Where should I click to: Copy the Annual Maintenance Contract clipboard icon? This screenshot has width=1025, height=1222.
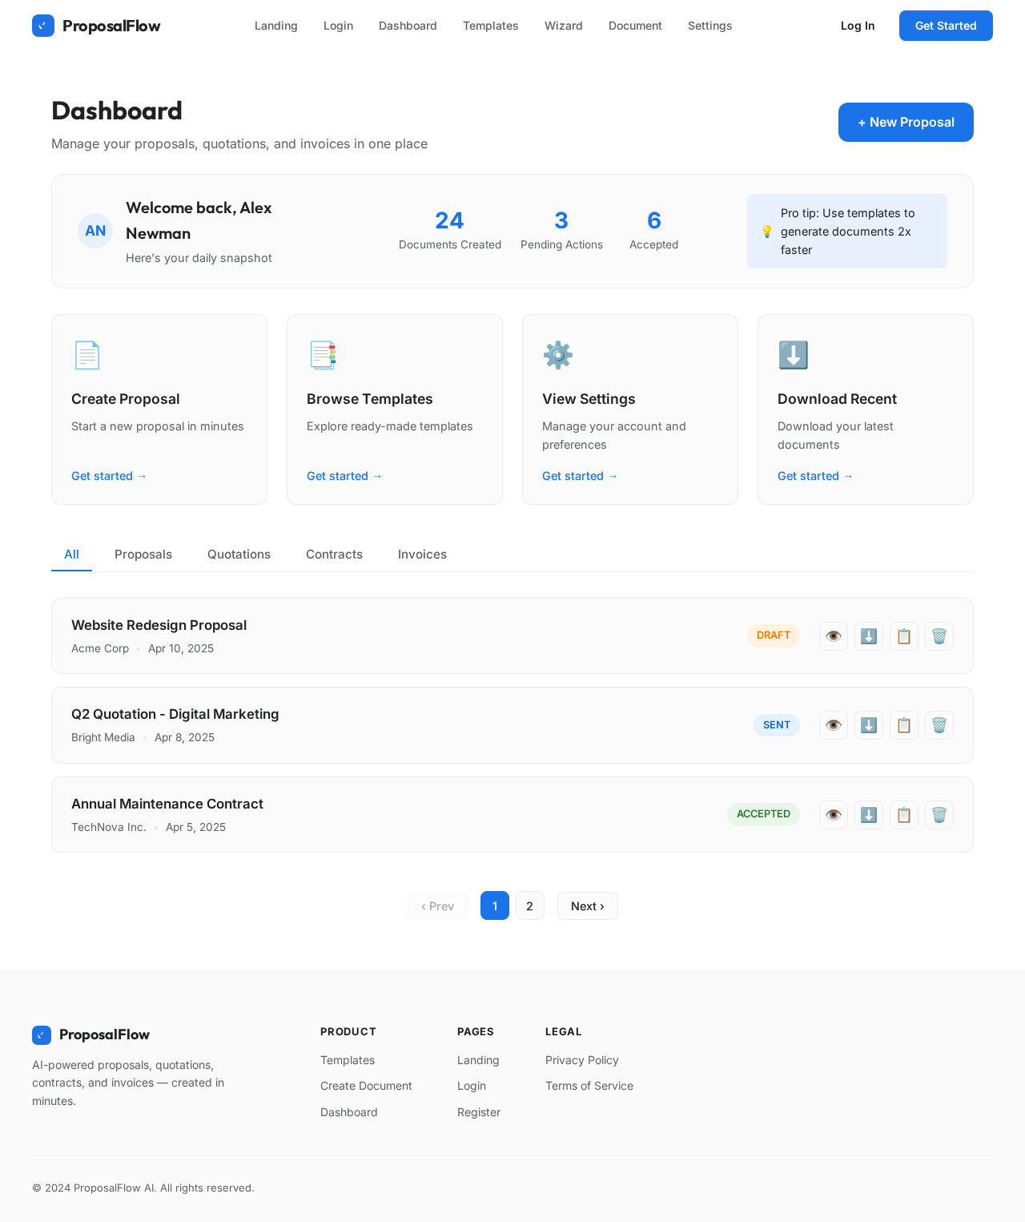[904, 815]
